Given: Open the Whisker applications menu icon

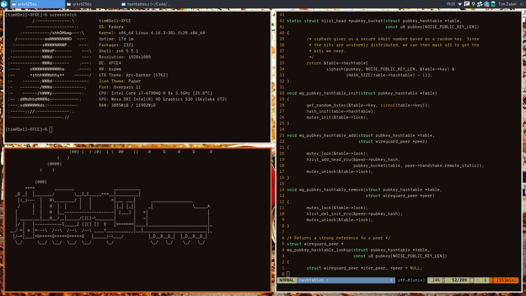Looking at the screenshot, I should coord(4,4).
